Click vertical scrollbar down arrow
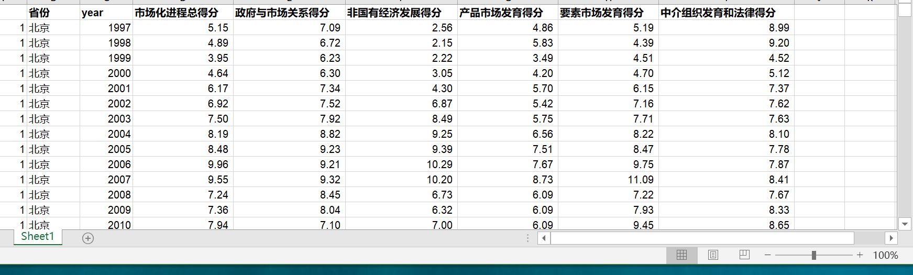913x275 pixels. point(905,224)
